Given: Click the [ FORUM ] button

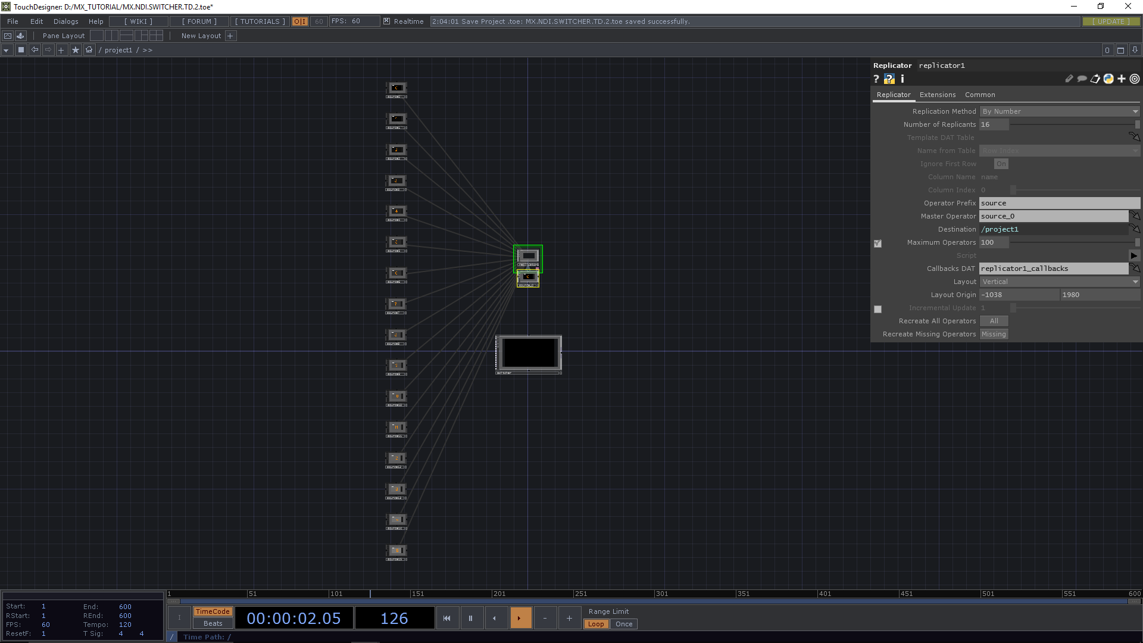Looking at the screenshot, I should click(199, 21).
